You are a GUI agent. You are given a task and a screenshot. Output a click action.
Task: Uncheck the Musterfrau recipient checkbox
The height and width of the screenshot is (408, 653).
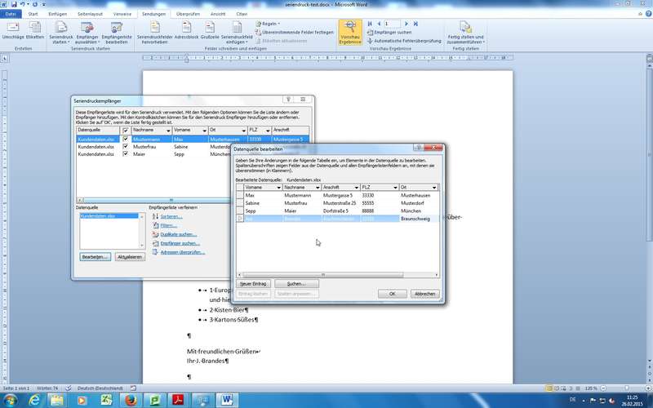pyautogui.click(x=126, y=147)
